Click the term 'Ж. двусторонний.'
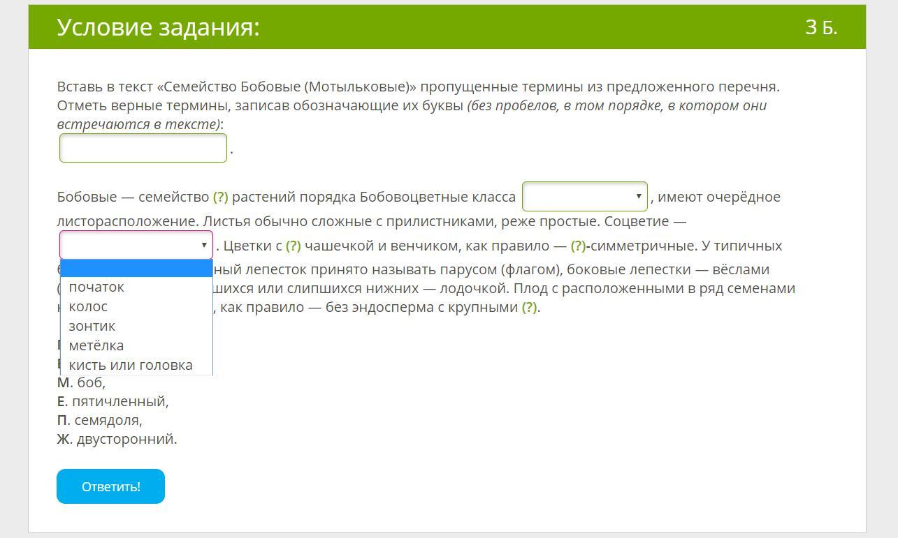898x538 pixels. (x=117, y=439)
